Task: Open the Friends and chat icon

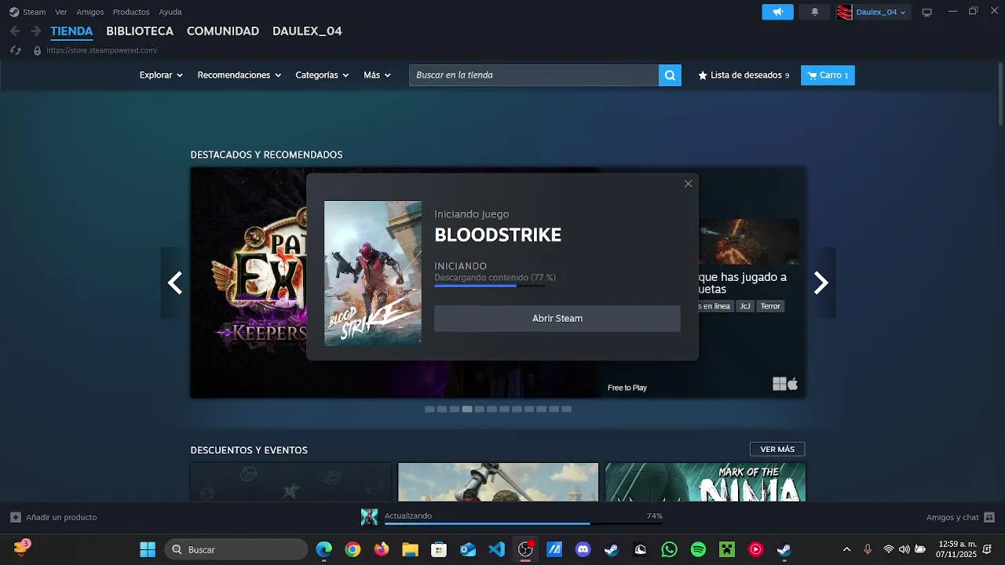Action: tap(989, 517)
